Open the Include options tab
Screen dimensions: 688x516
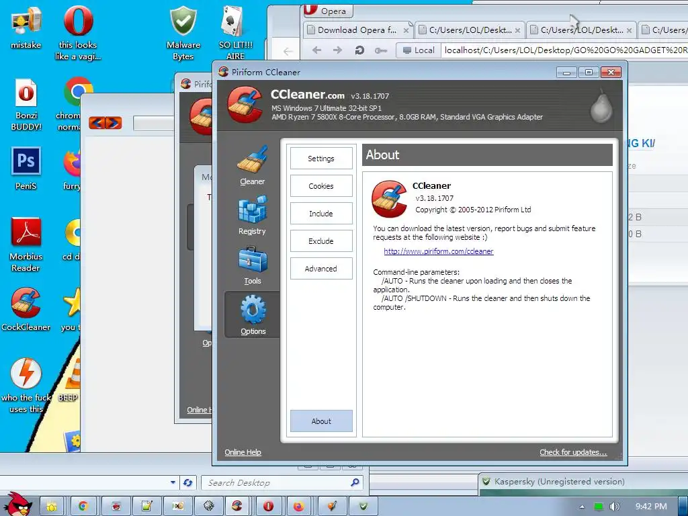pyautogui.click(x=320, y=214)
